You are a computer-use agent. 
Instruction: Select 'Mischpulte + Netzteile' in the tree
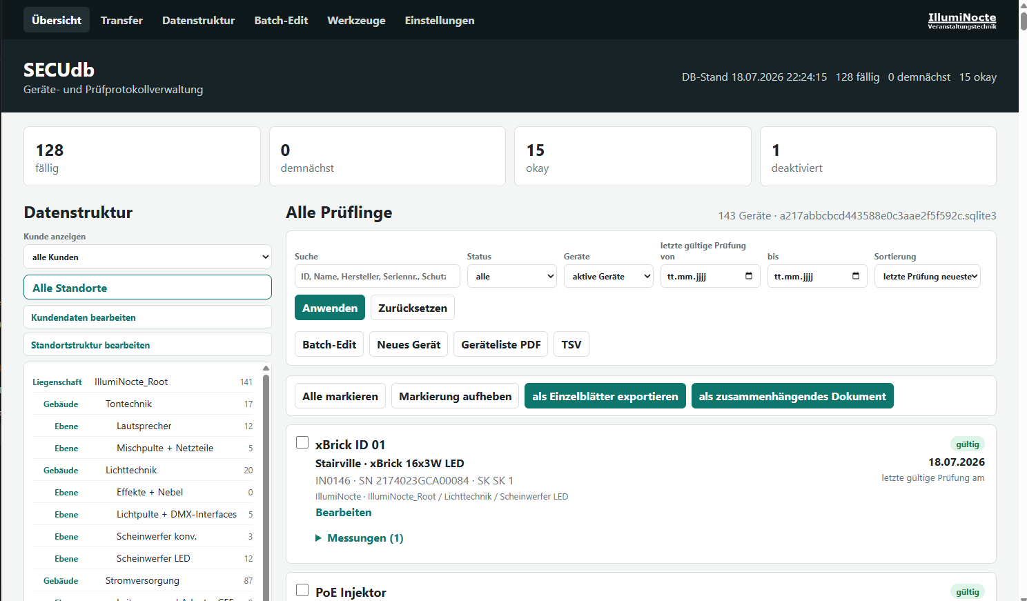pyautogui.click(x=143, y=448)
